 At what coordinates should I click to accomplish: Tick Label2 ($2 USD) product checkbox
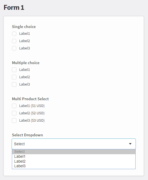pos(14,113)
